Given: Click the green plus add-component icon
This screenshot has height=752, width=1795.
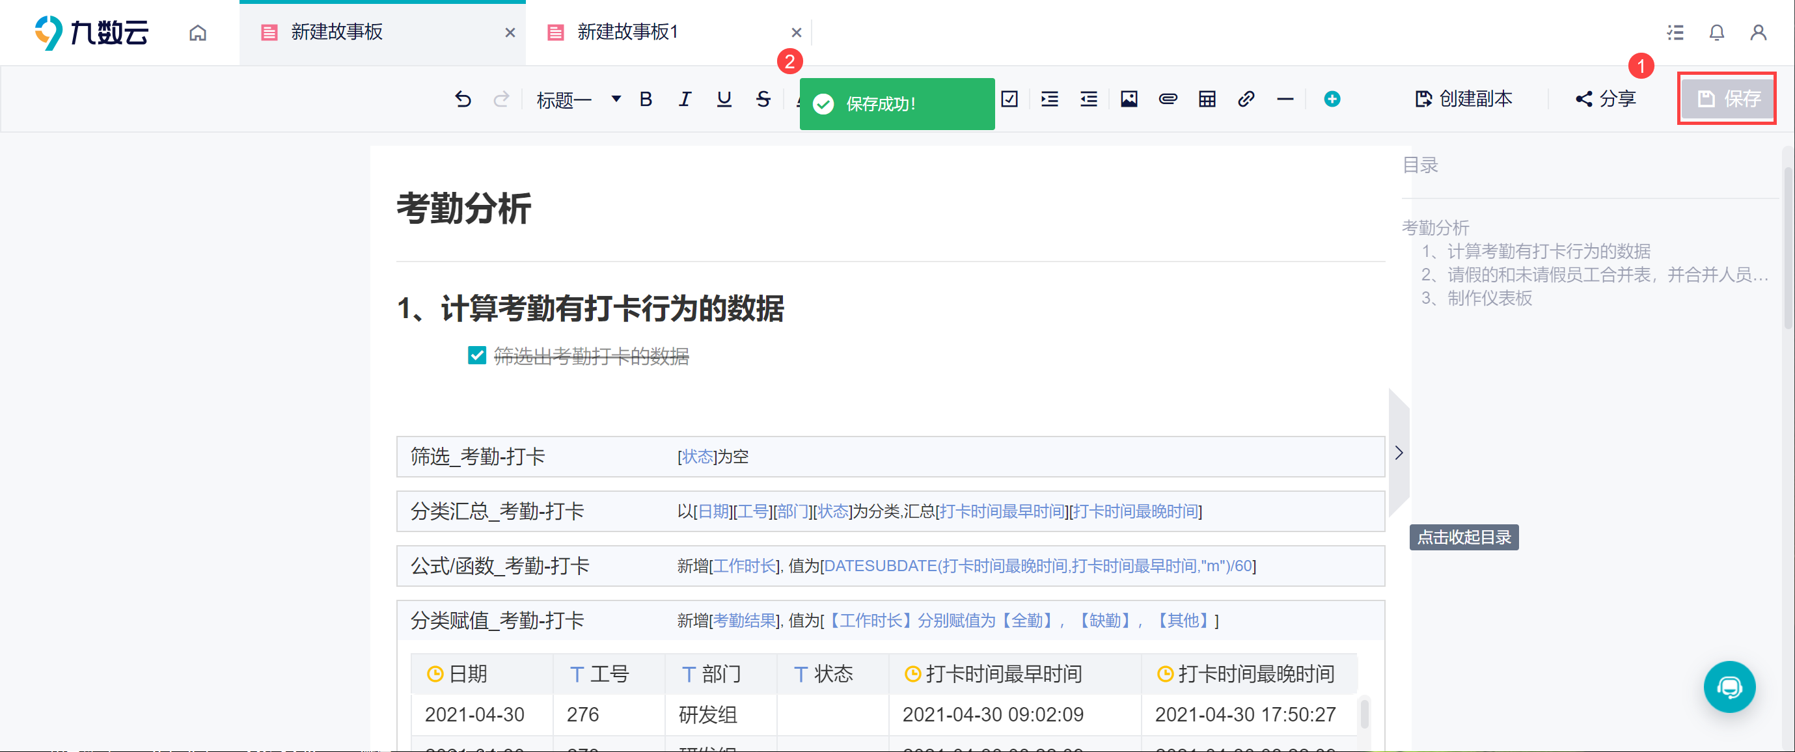Looking at the screenshot, I should pyautogui.click(x=1332, y=99).
